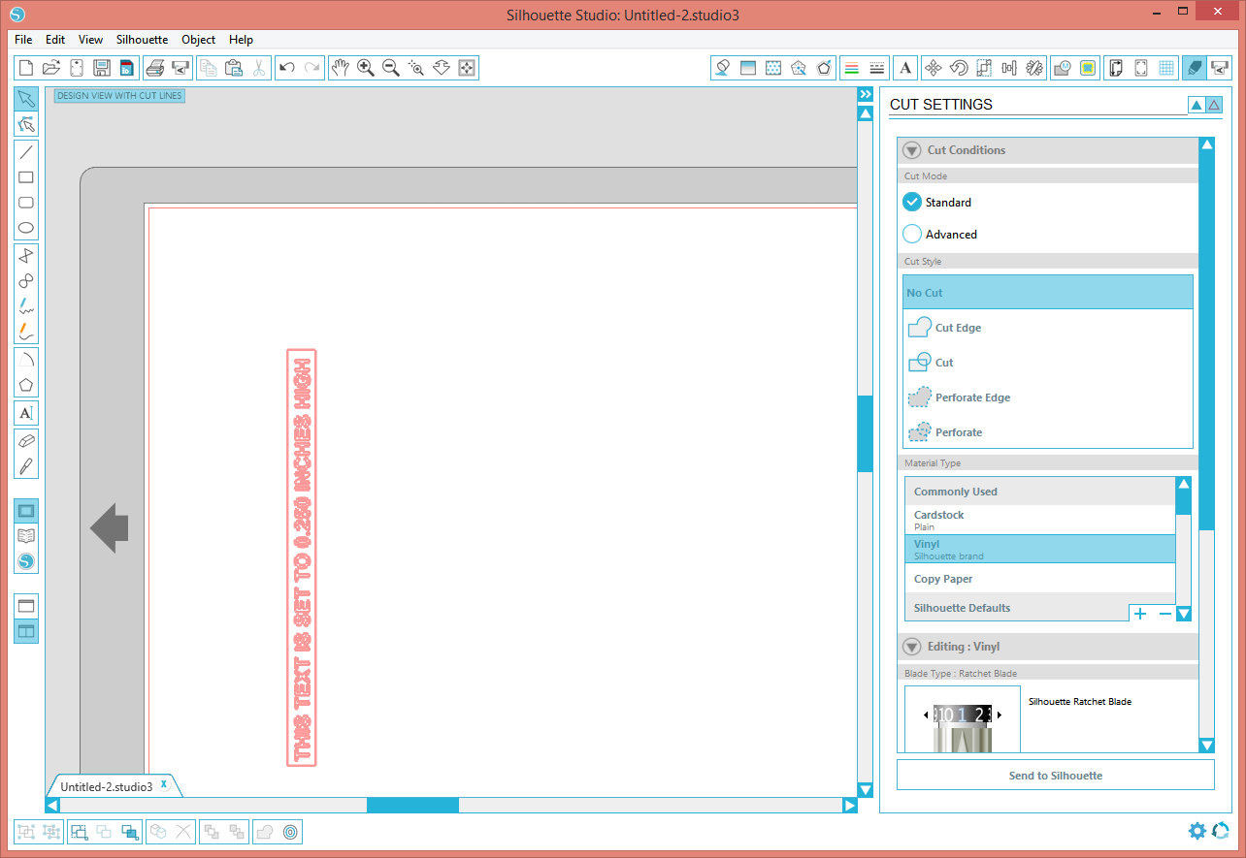Click the plus button to add a material

pos(1140,614)
